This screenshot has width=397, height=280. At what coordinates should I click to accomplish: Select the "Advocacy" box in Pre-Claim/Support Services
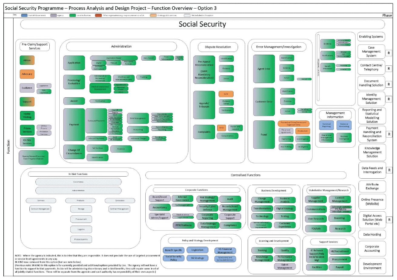click(27, 74)
